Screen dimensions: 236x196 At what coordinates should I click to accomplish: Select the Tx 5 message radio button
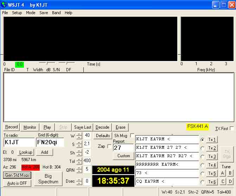pyautogui.click(x=203, y=173)
